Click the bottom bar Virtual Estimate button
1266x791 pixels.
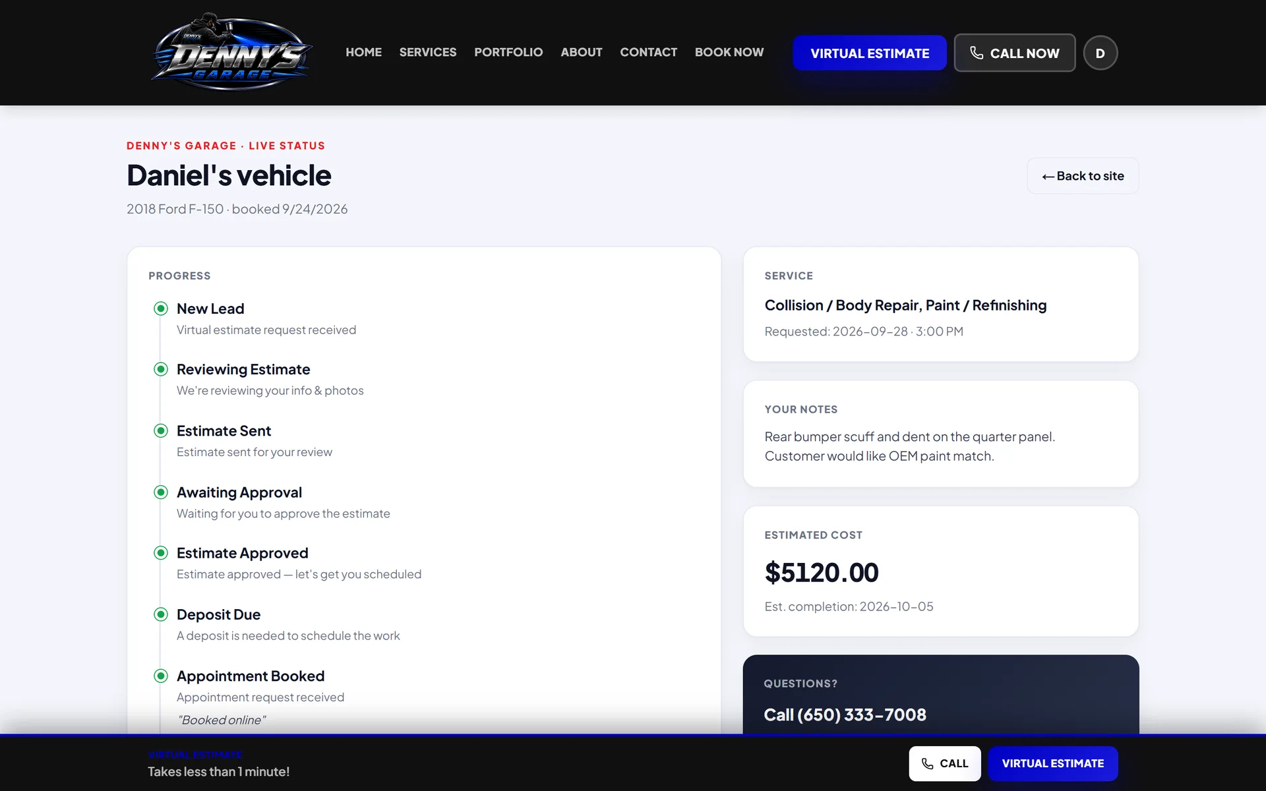click(x=1053, y=763)
